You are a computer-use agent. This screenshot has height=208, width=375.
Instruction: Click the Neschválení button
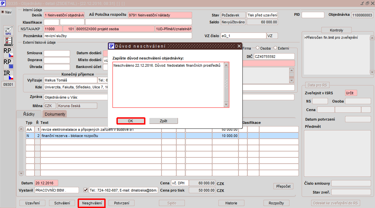[92, 203]
